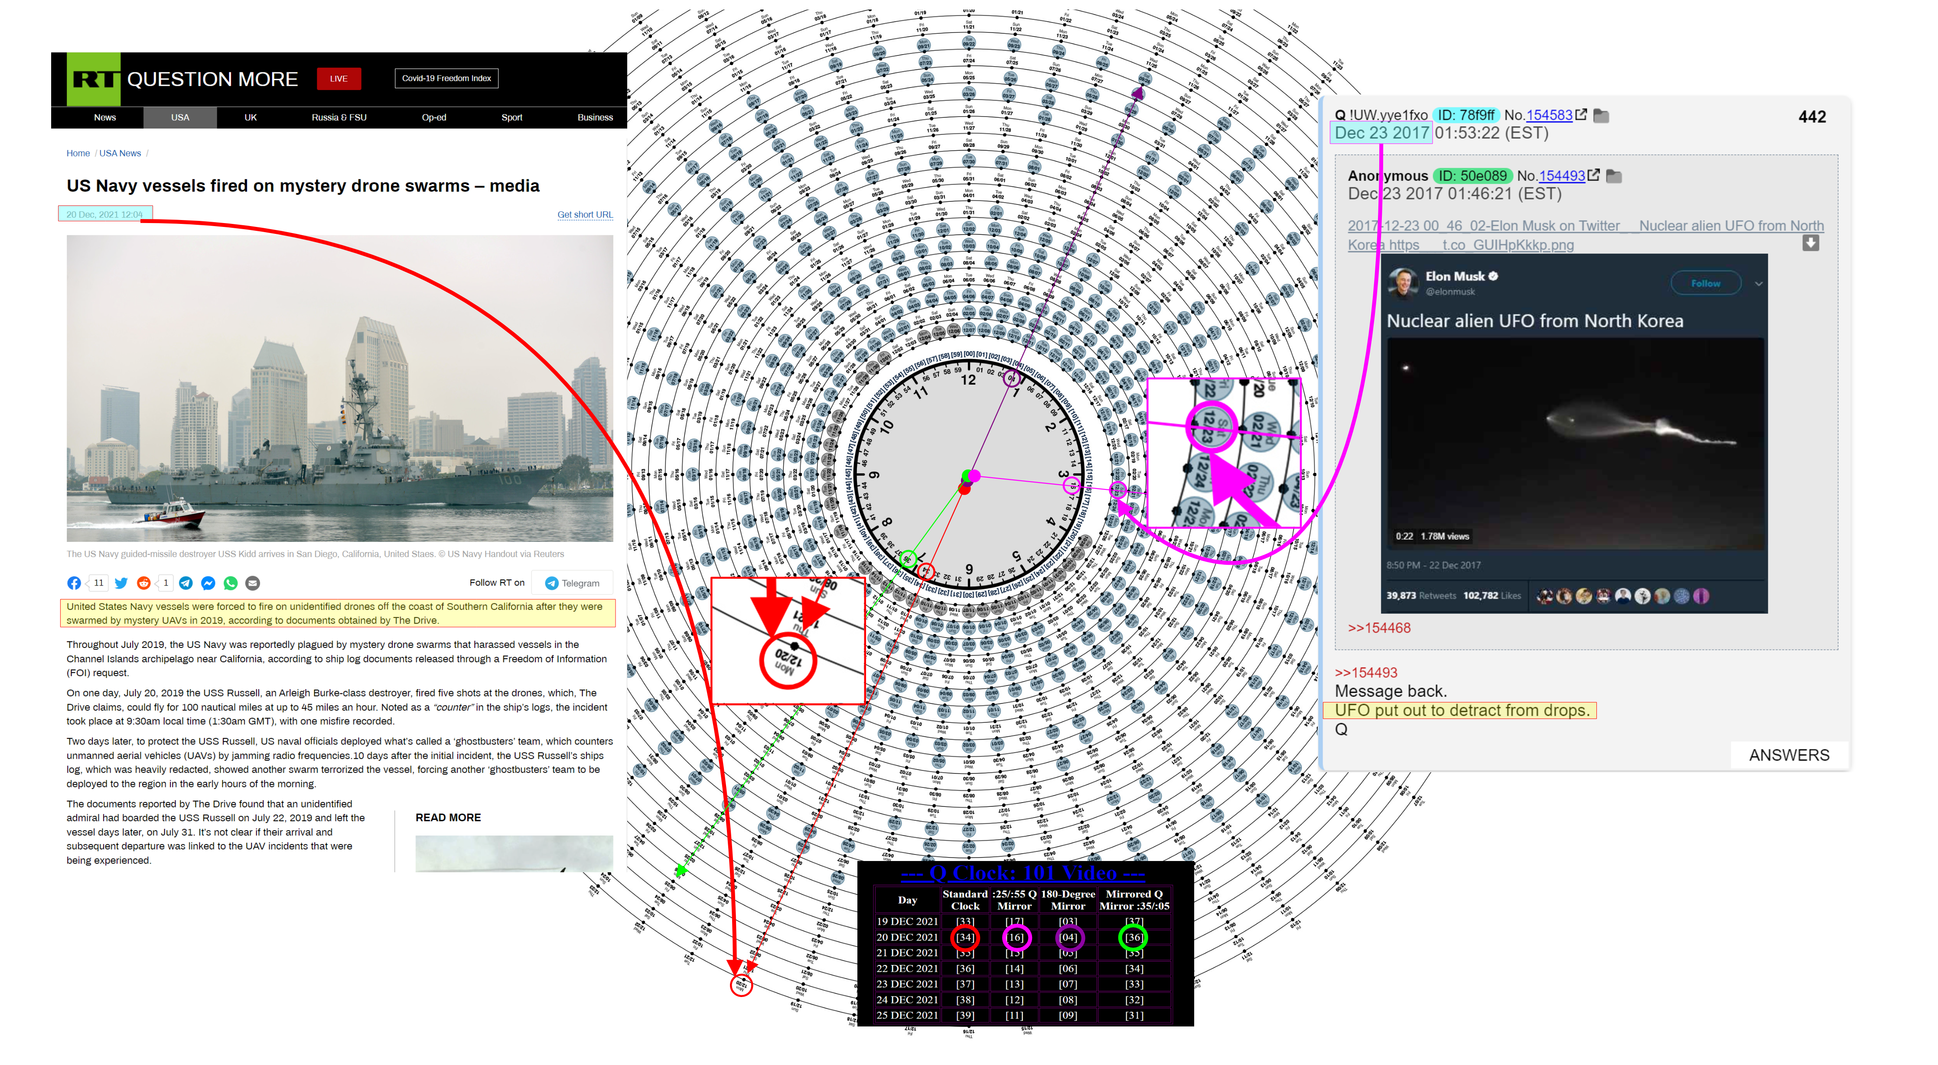Click the USA News breadcrumb link
Screen dimensions: 1938x1065
121,153
